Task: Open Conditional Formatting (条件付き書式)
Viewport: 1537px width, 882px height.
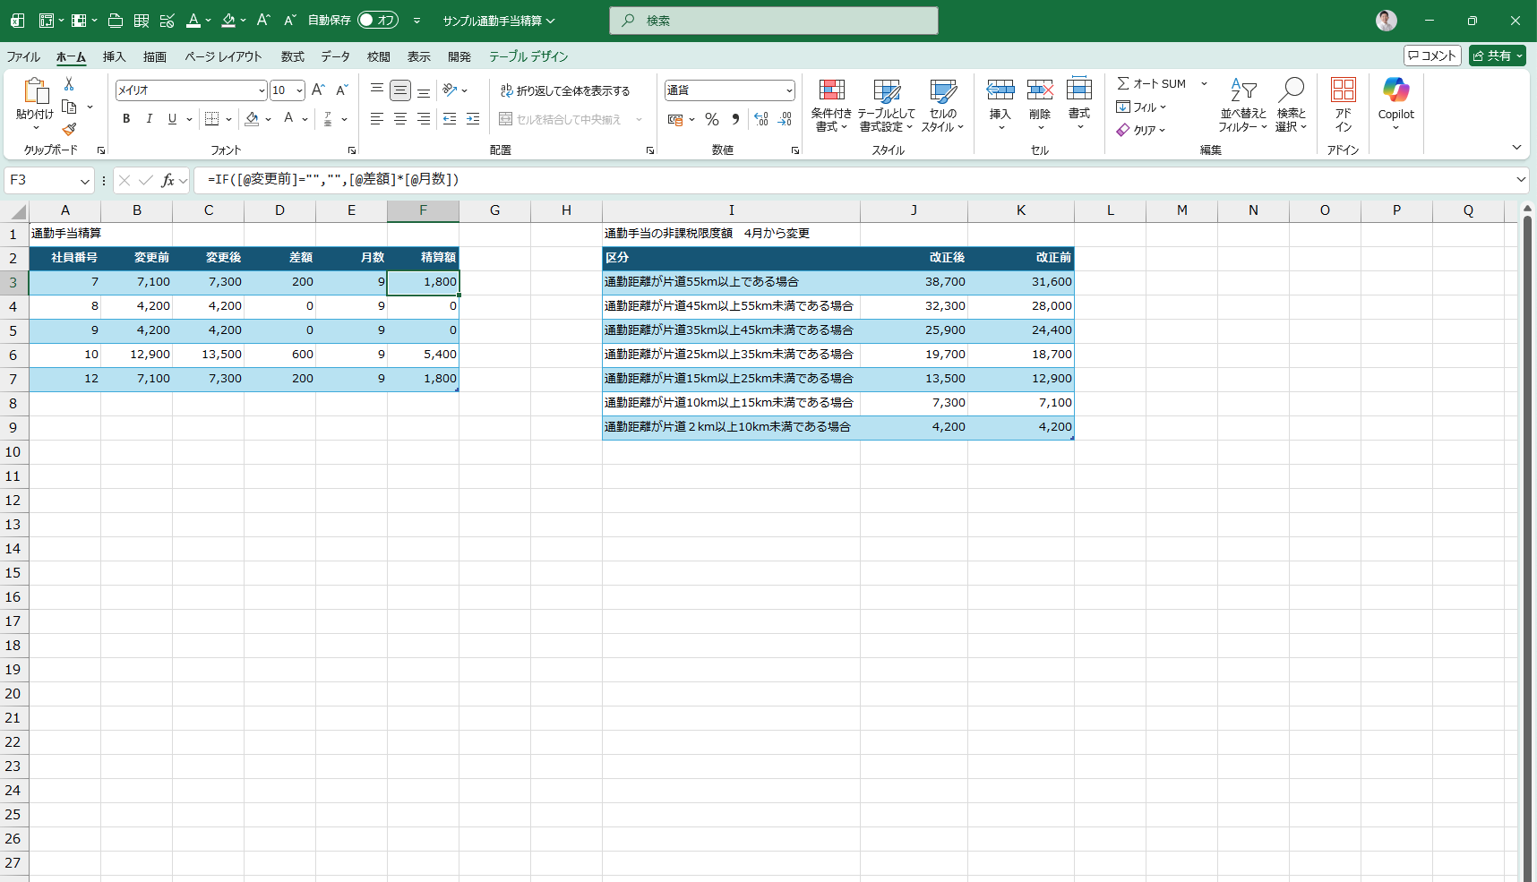Action: point(831,105)
